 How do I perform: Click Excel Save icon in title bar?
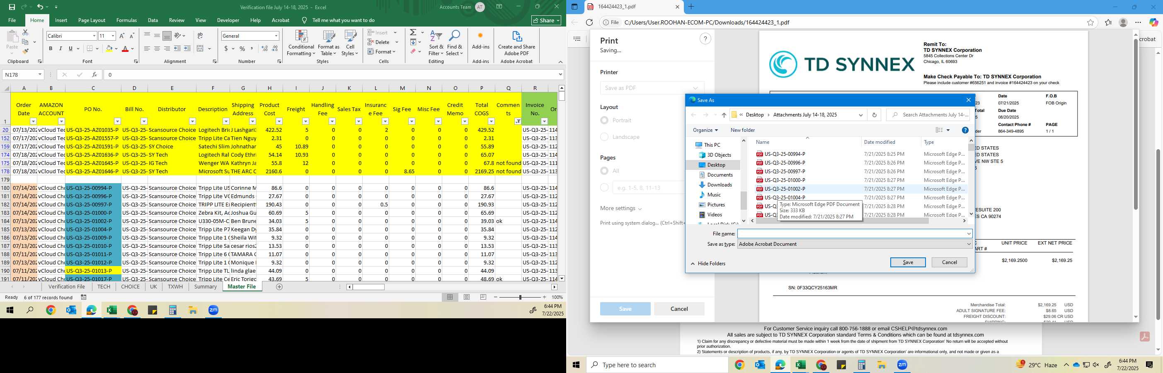12,7
